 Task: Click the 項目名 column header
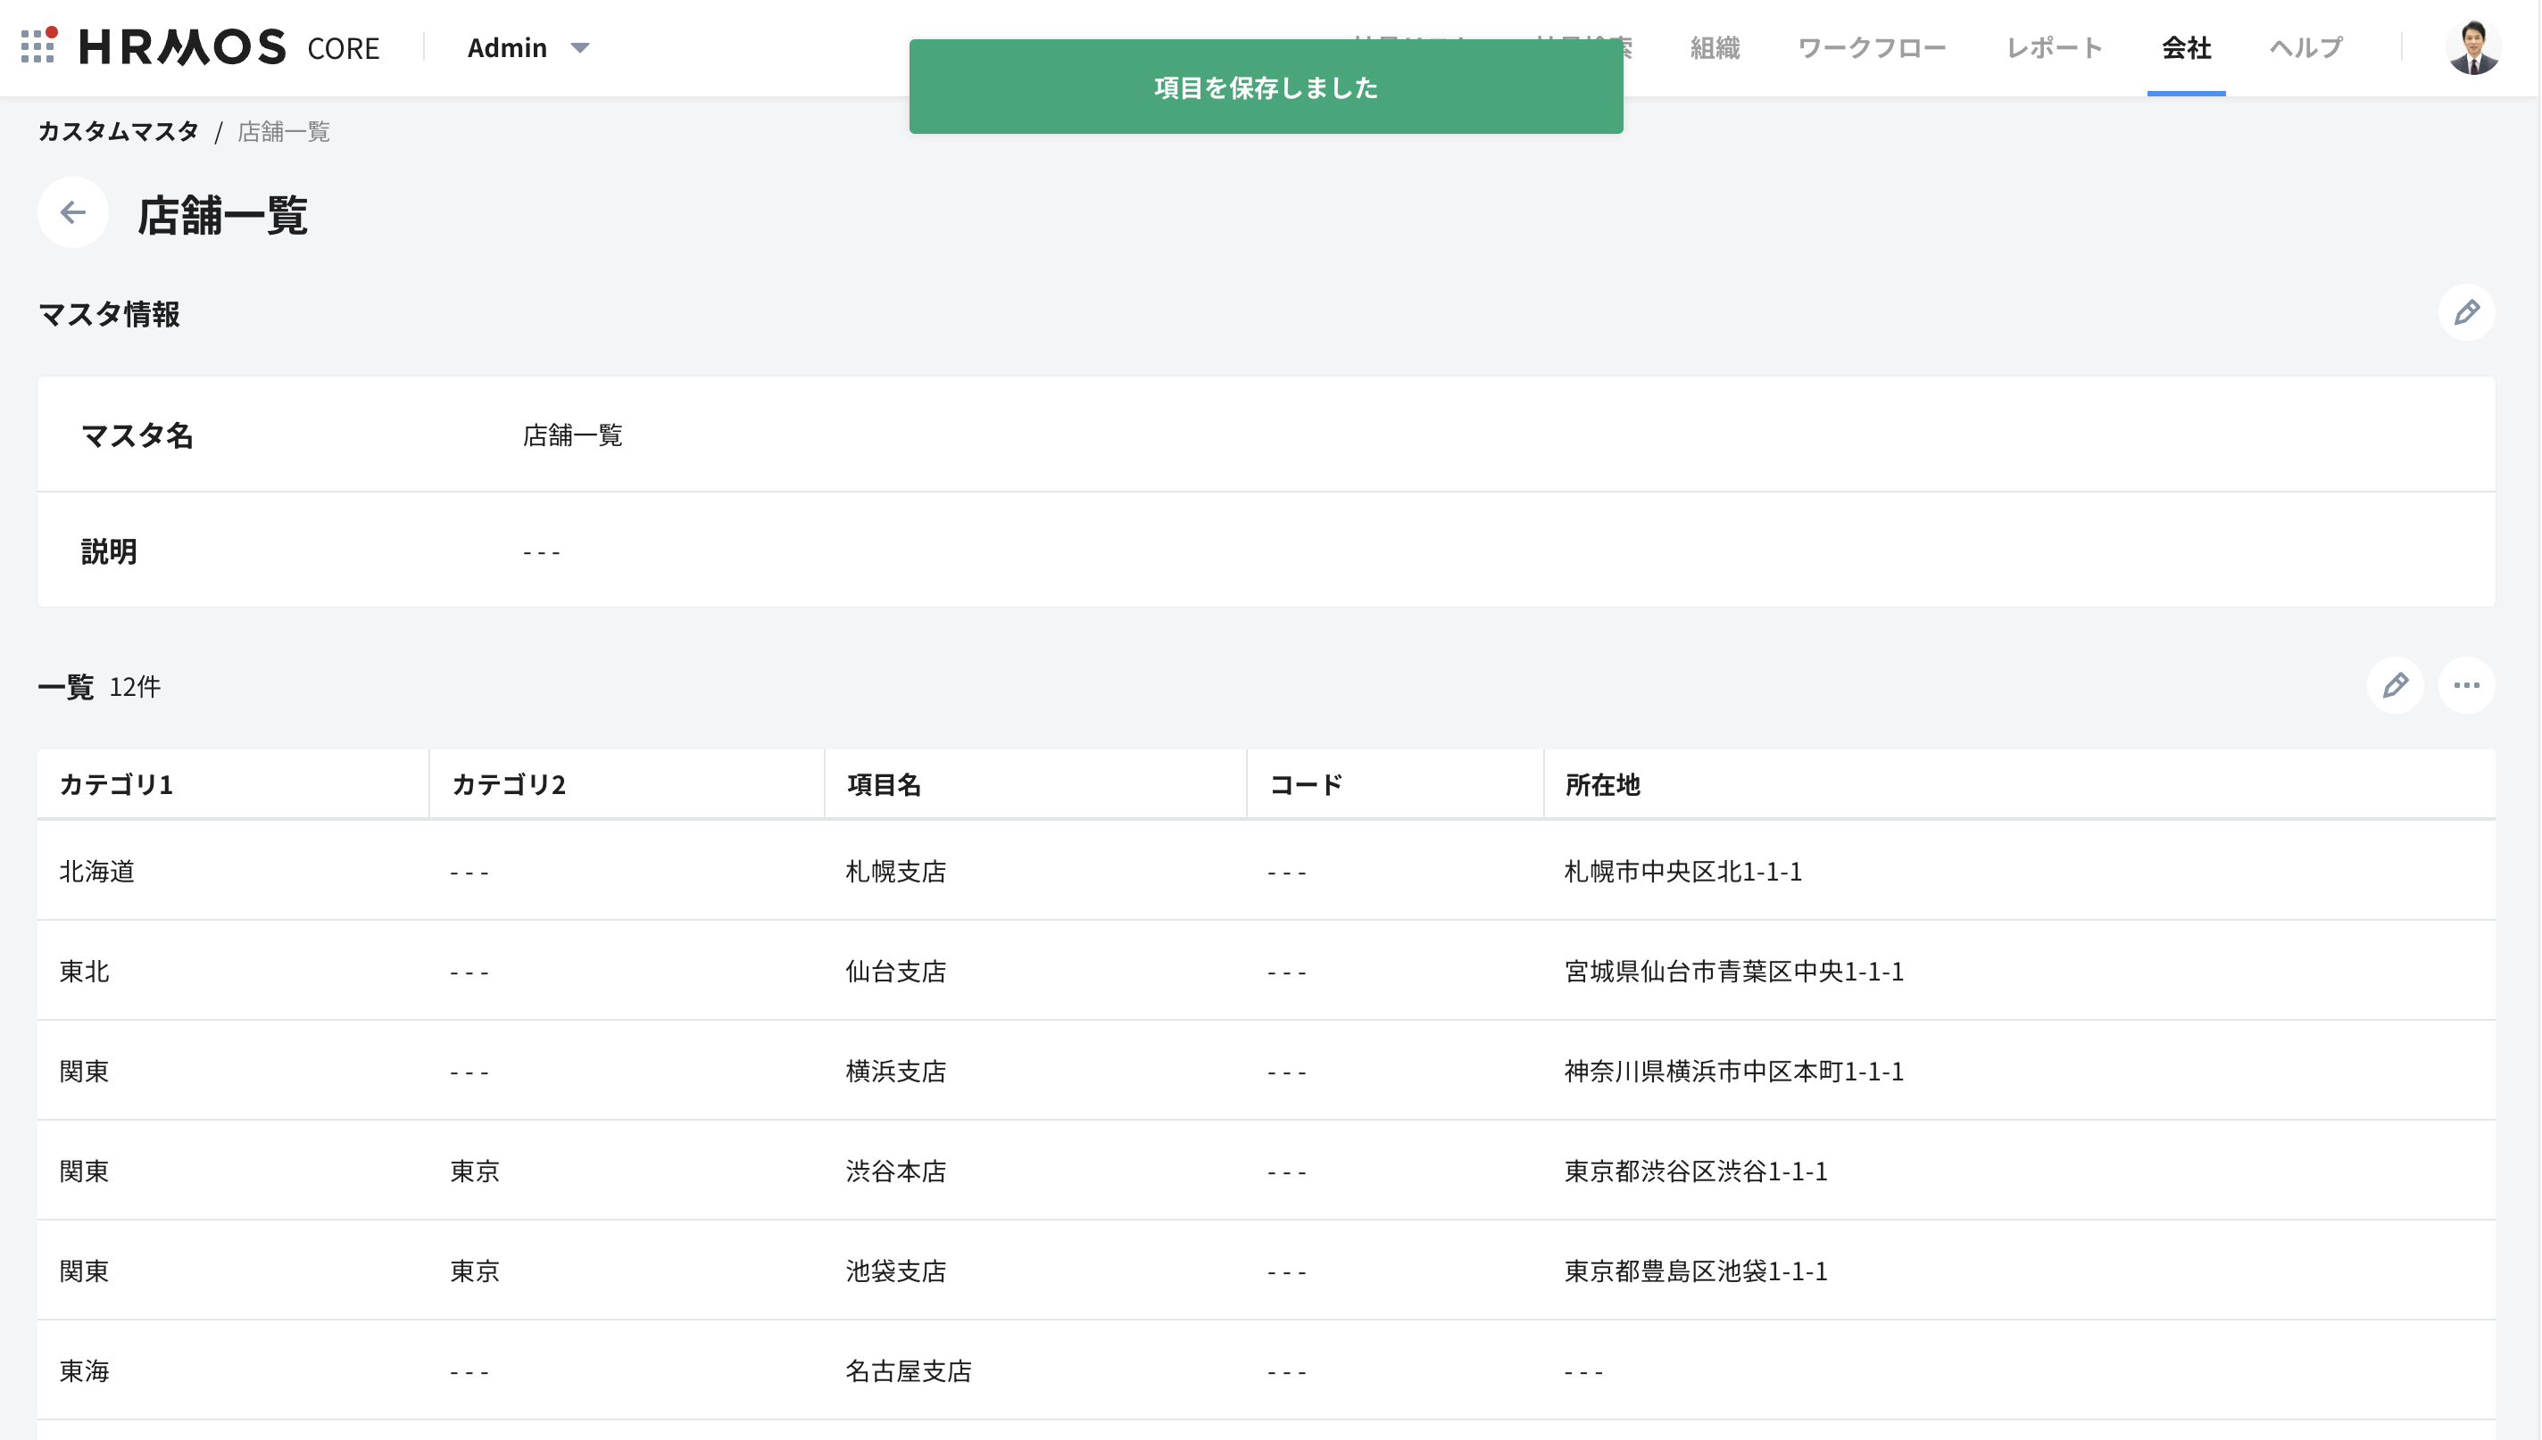(884, 784)
